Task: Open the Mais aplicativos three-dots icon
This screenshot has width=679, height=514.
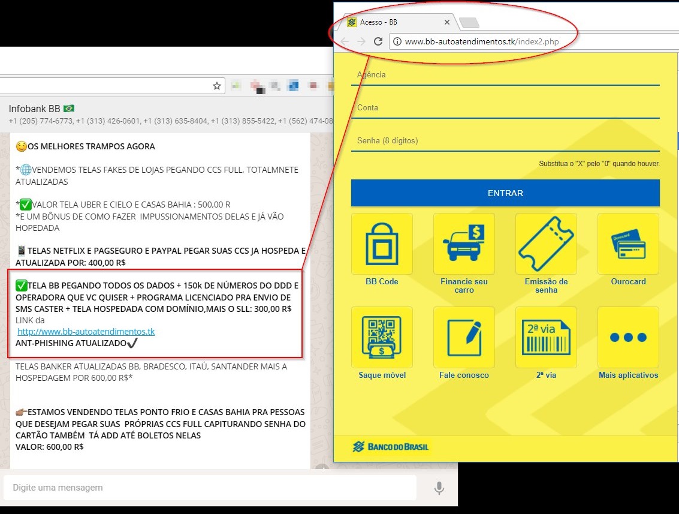Action: click(x=628, y=338)
